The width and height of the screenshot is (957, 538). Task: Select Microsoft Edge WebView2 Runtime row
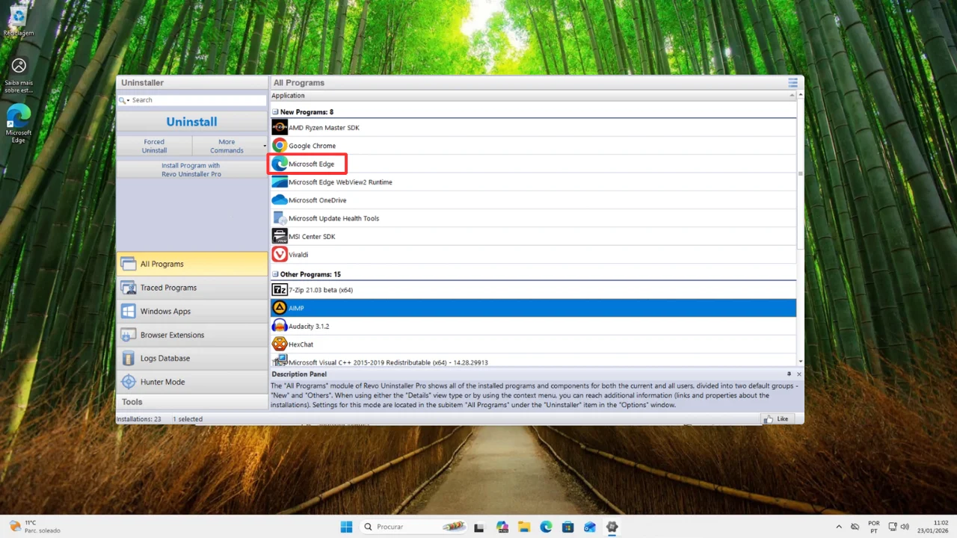click(533, 182)
